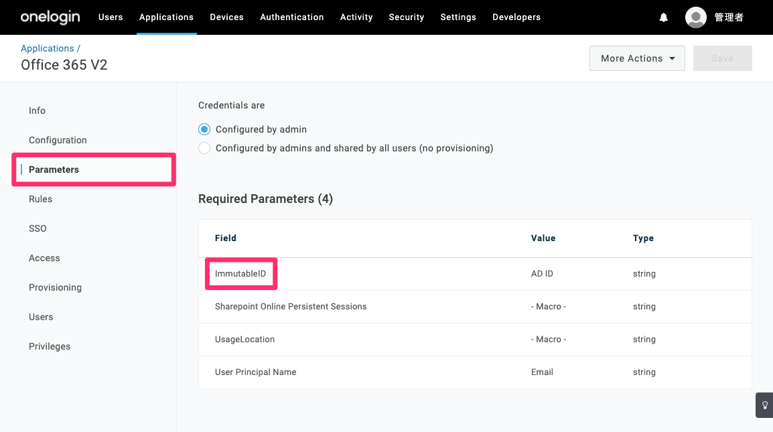Open the Activity top menu

356,17
